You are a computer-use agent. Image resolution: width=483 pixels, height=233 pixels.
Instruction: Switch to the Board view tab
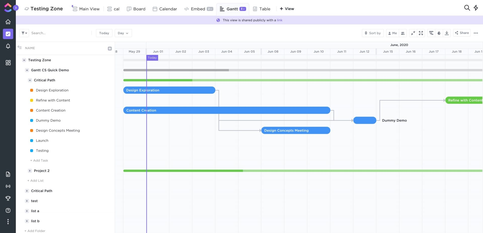(136, 9)
